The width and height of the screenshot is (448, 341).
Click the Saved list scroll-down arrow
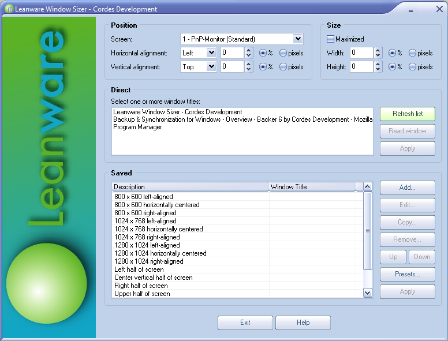point(367,293)
